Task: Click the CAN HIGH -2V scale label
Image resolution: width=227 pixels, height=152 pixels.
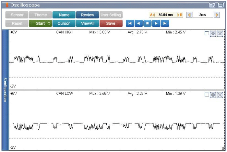Action: tap(13, 86)
